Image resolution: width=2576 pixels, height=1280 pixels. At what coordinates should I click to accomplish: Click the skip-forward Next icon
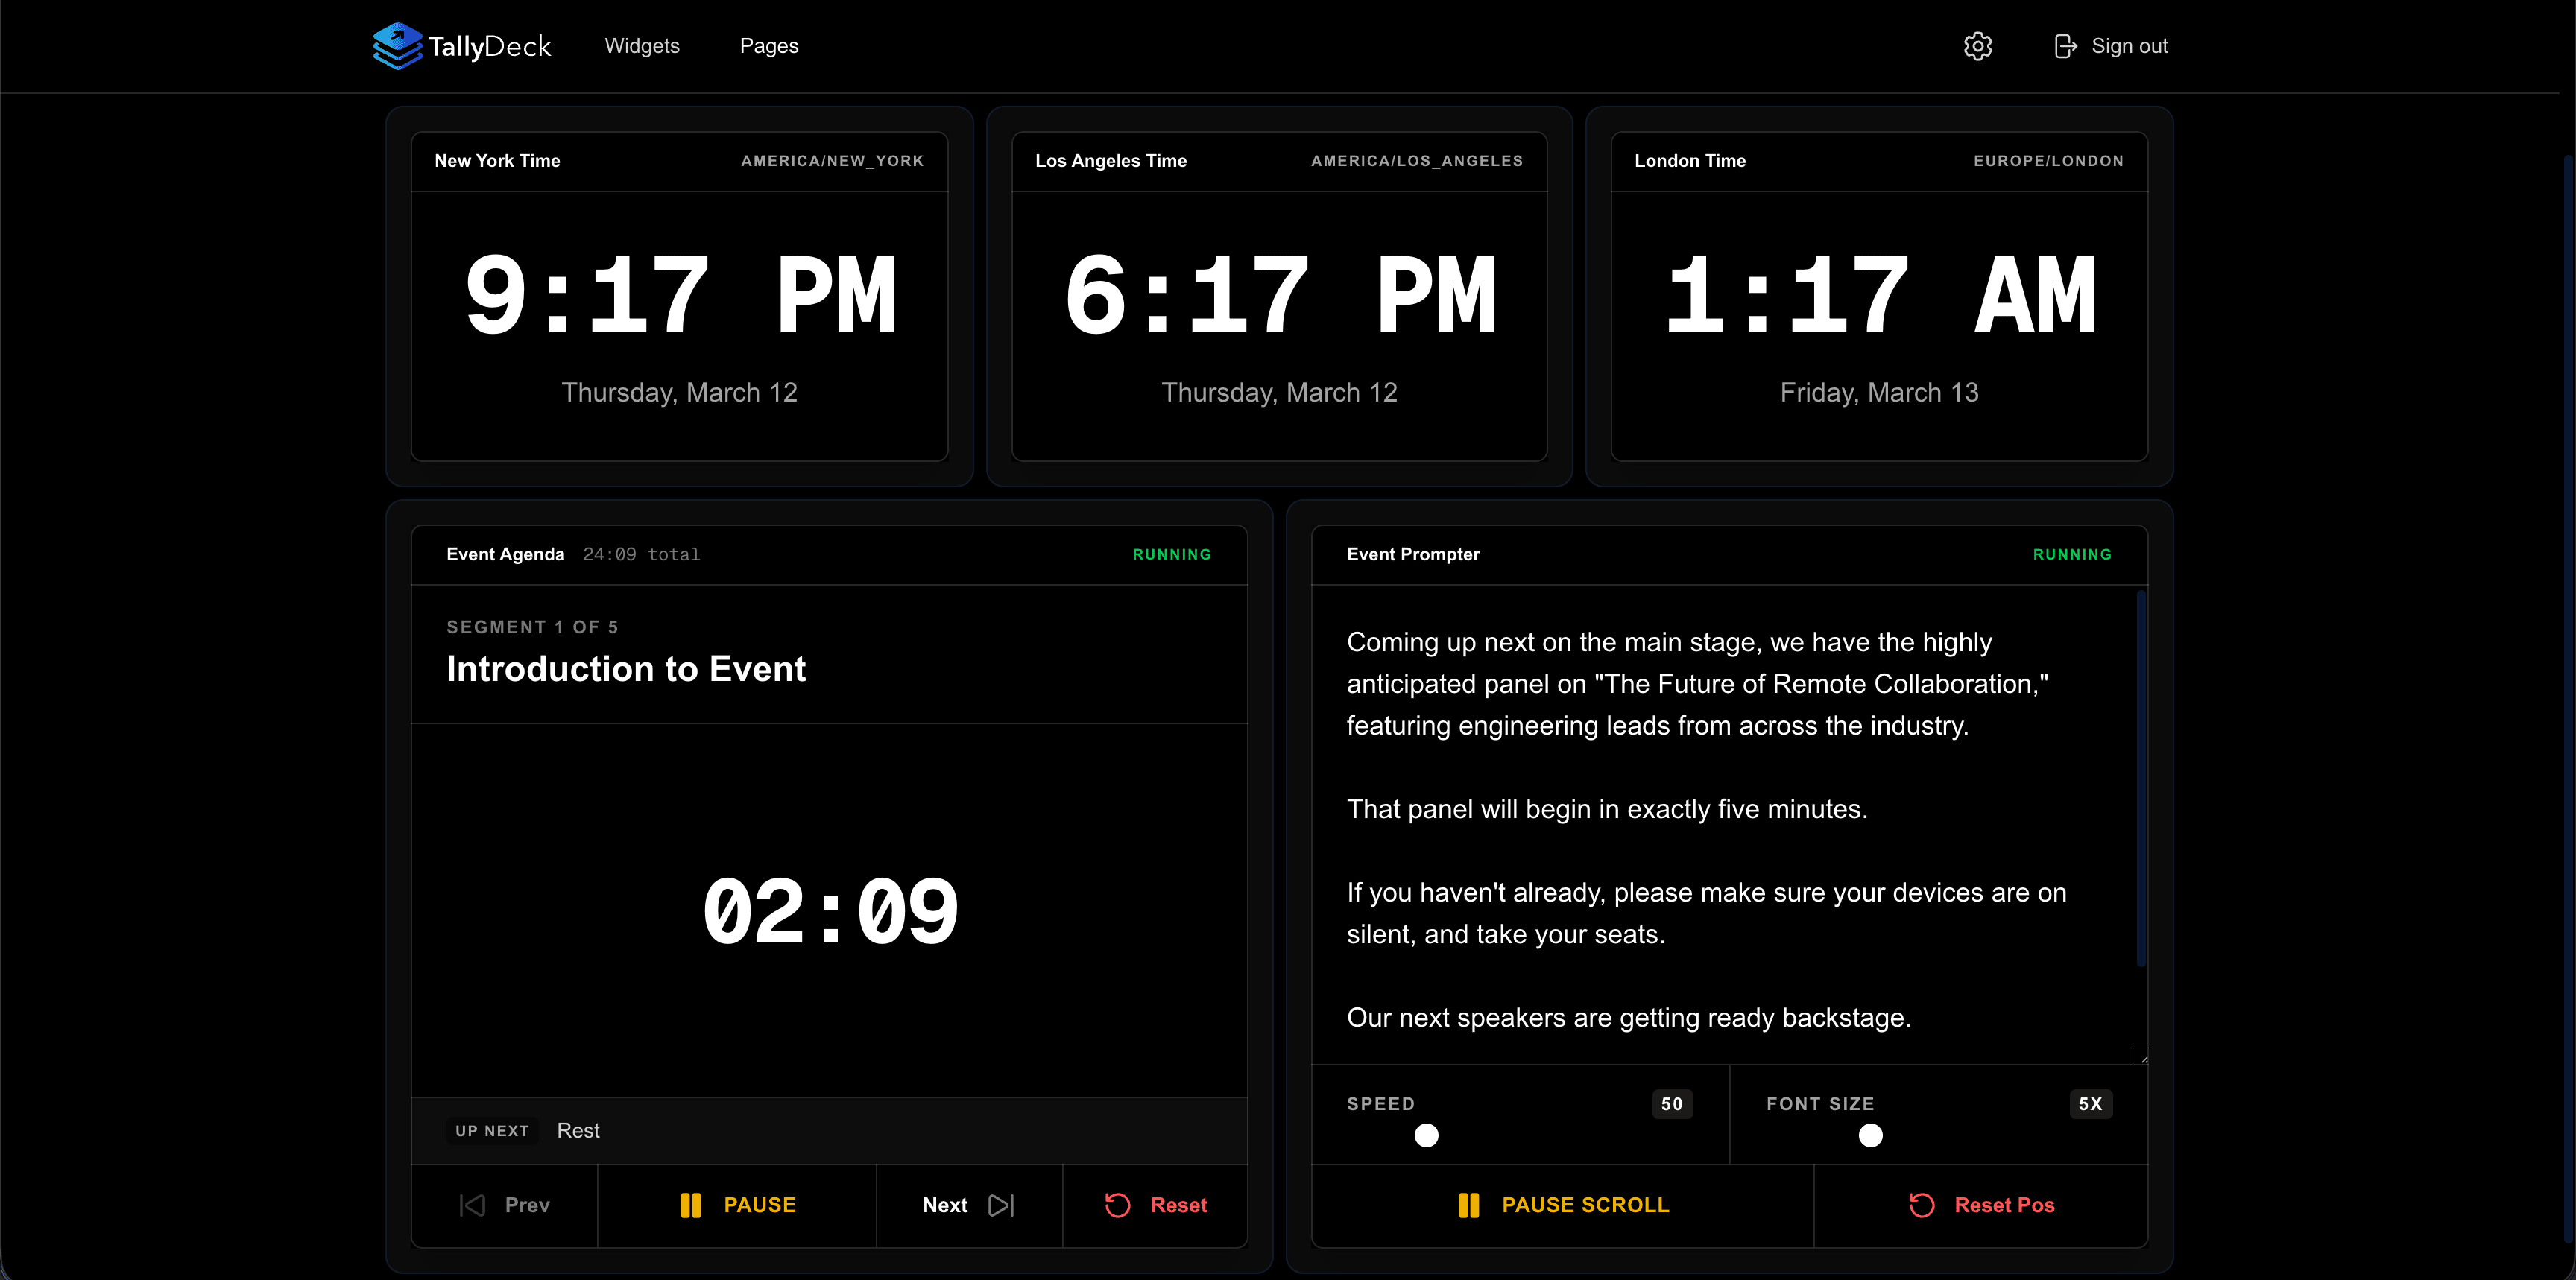tap(1000, 1205)
